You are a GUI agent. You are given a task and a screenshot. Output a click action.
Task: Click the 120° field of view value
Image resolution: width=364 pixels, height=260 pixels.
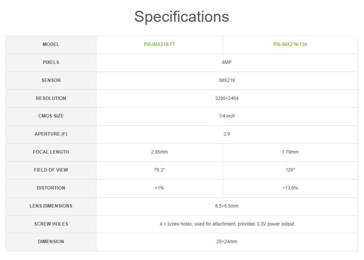tap(290, 170)
